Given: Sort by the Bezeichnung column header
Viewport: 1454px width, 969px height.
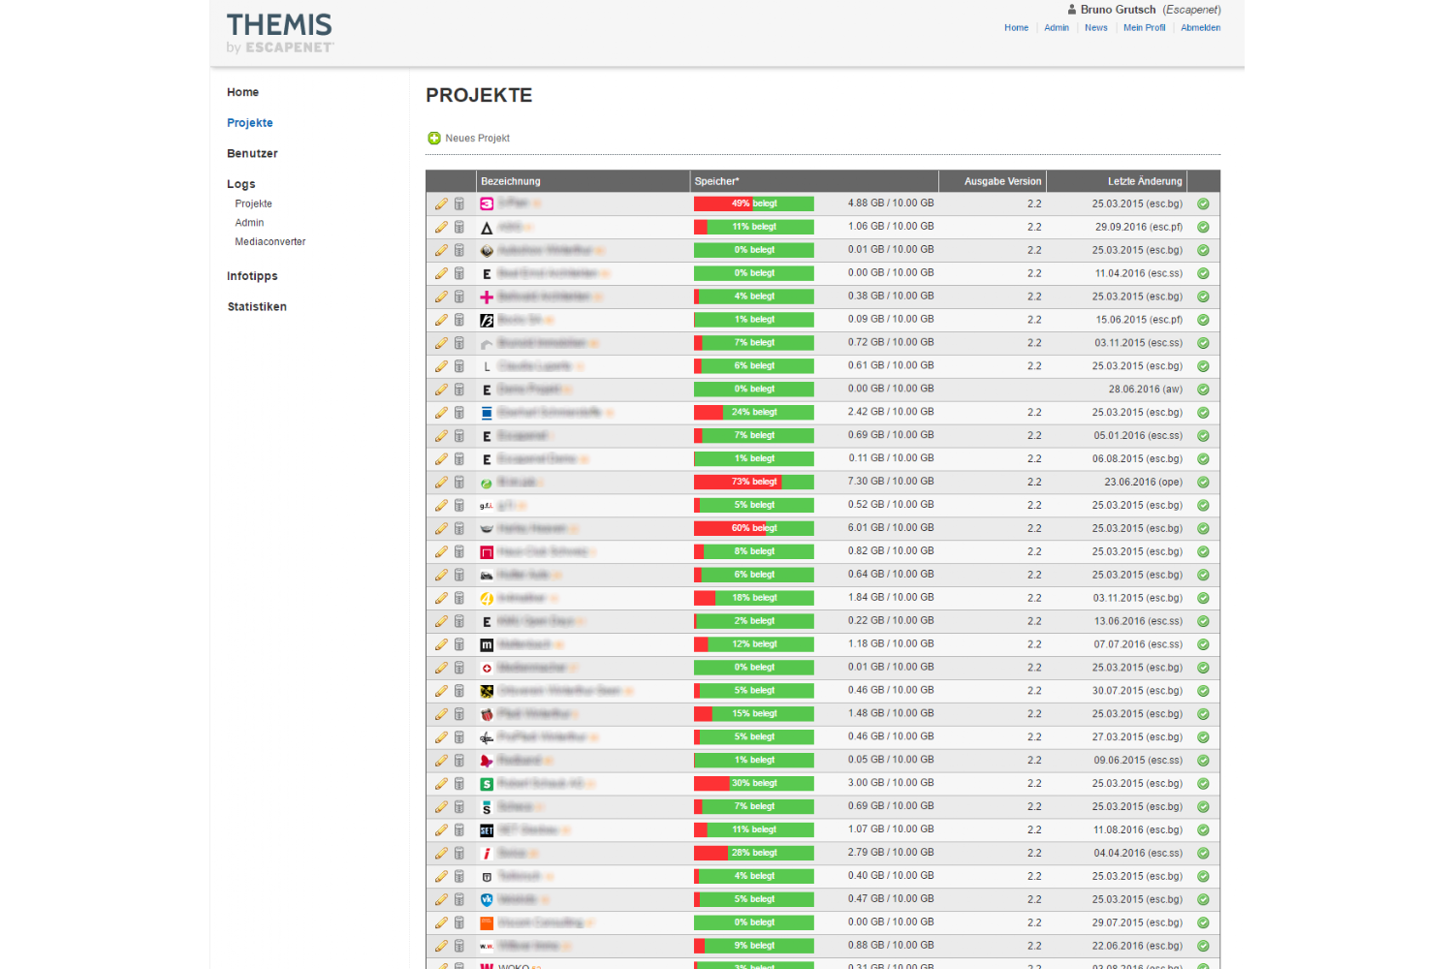Looking at the screenshot, I should pyautogui.click(x=511, y=181).
